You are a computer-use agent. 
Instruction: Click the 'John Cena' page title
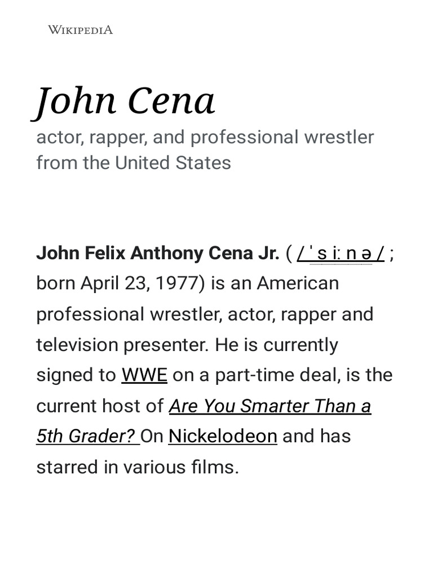125,101
